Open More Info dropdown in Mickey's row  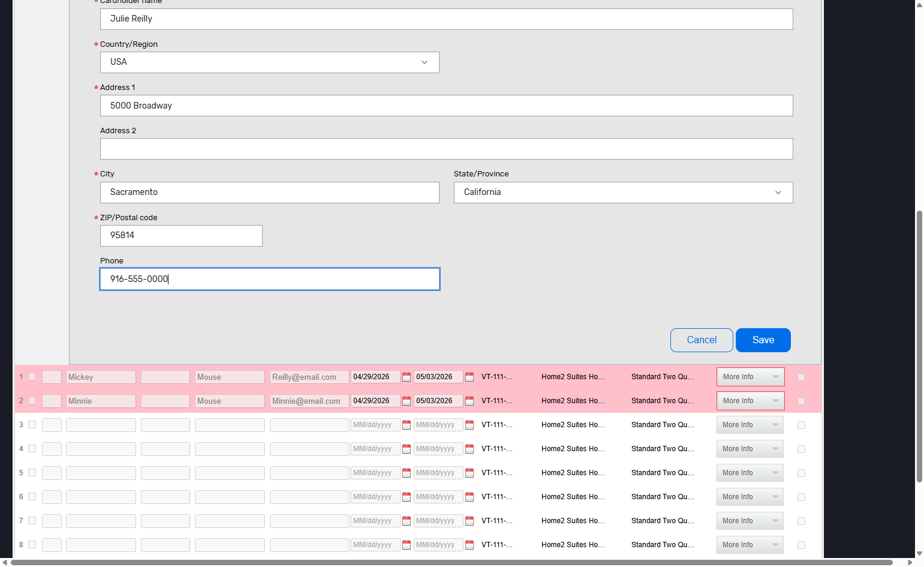pos(751,377)
